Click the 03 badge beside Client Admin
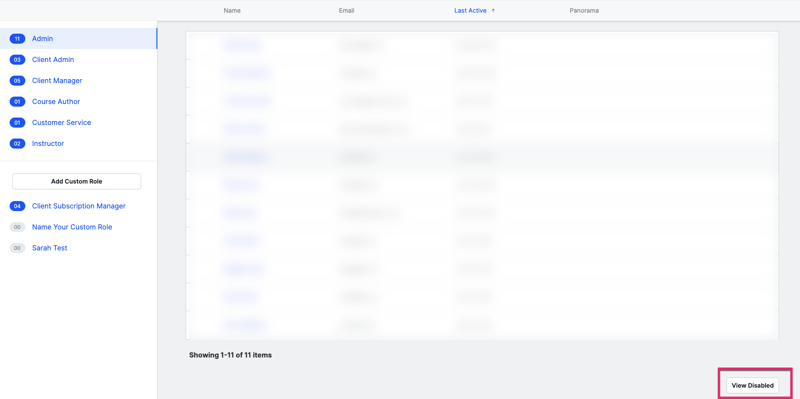 (x=17, y=59)
